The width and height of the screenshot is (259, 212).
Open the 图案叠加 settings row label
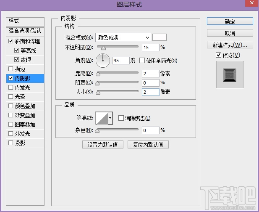[x=25, y=125]
